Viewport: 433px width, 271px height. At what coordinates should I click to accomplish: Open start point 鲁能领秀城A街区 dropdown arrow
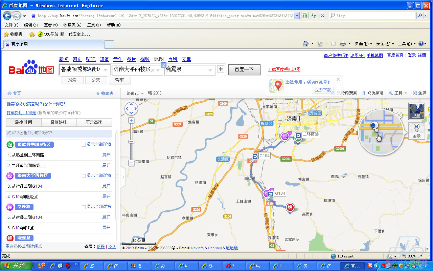point(106,70)
